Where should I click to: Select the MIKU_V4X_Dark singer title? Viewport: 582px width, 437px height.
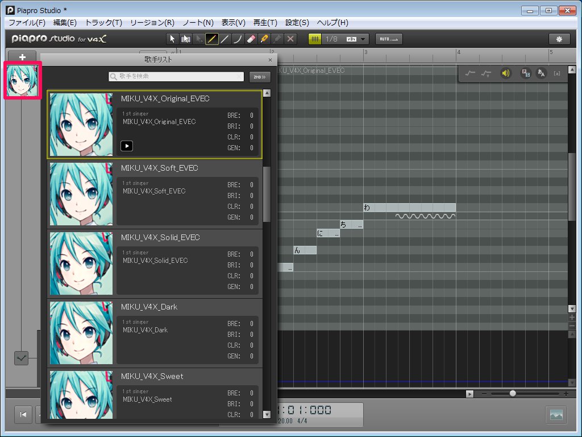[149, 307]
